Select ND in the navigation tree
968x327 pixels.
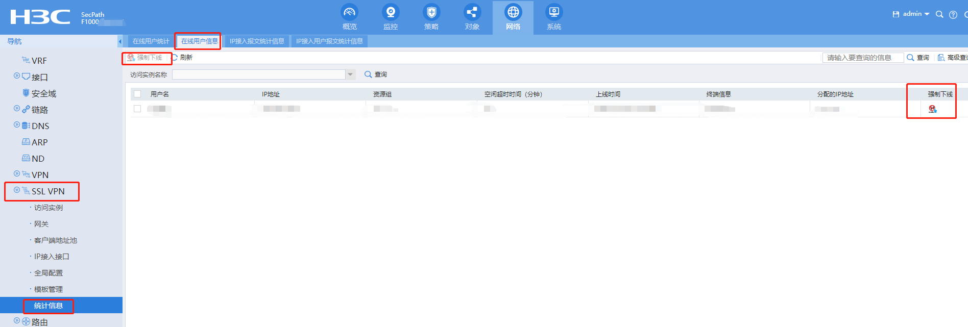pos(38,159)
